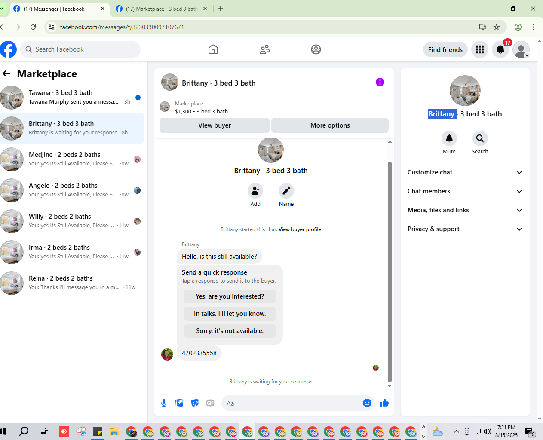Expand Chat members section

pos(465,191)
